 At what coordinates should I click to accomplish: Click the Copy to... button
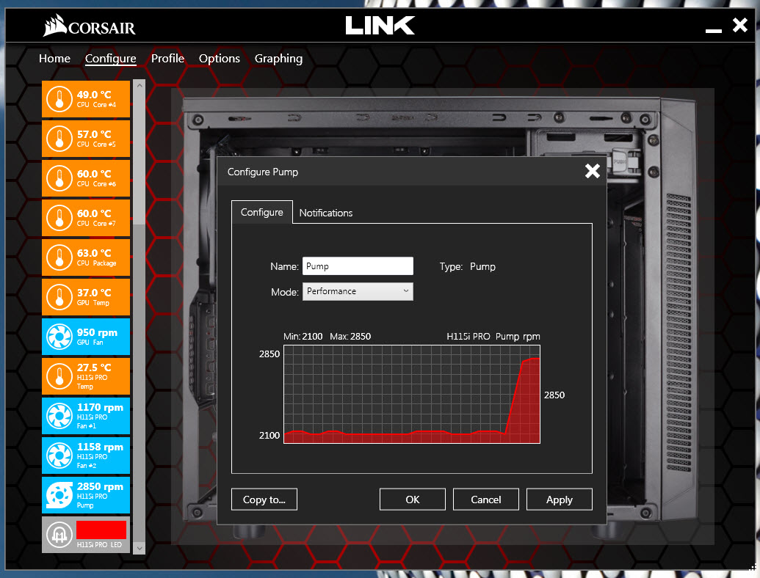tap(264, 500)
